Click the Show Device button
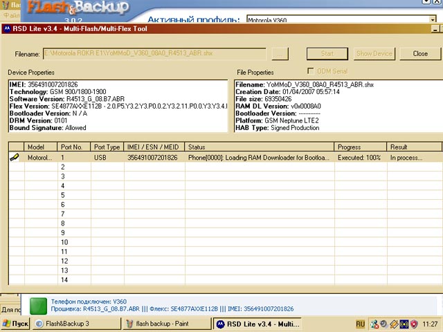This screenshot has height=332, width=443. [374, 54]
